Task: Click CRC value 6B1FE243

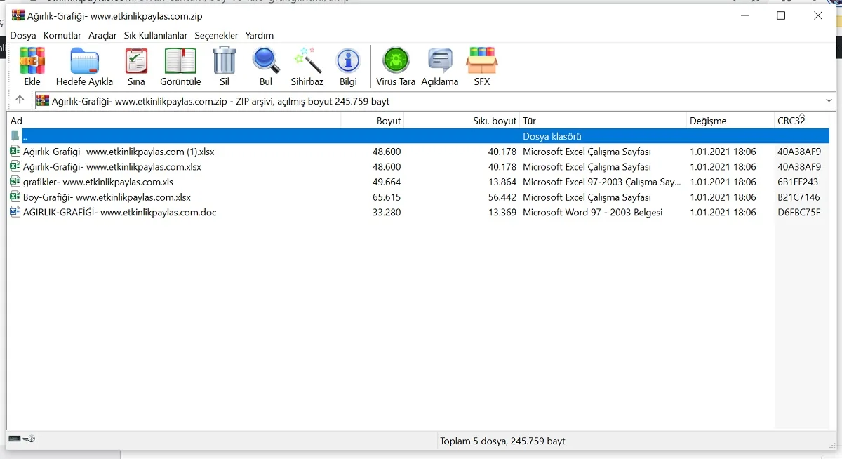Action: click(x=798, y=182)
